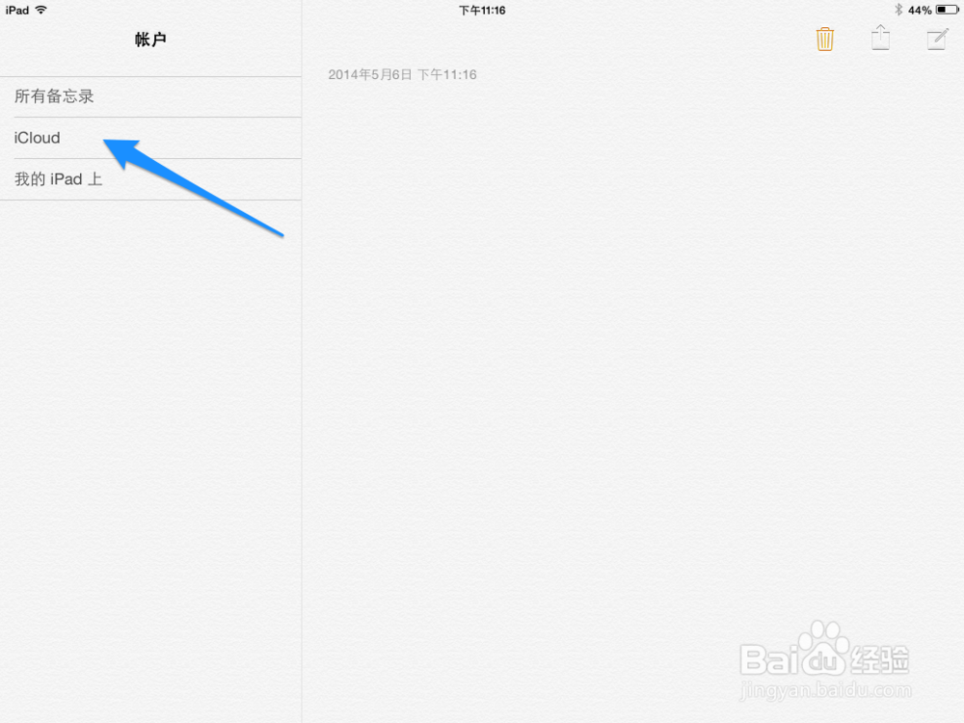964x723 pixels.
Task: Tap the Bluetooth icon in status bar
Action: click(x=898, y=10)
